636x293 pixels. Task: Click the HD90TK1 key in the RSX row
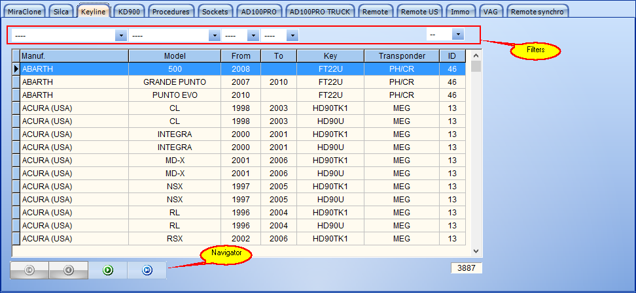[x=330, y=238]
